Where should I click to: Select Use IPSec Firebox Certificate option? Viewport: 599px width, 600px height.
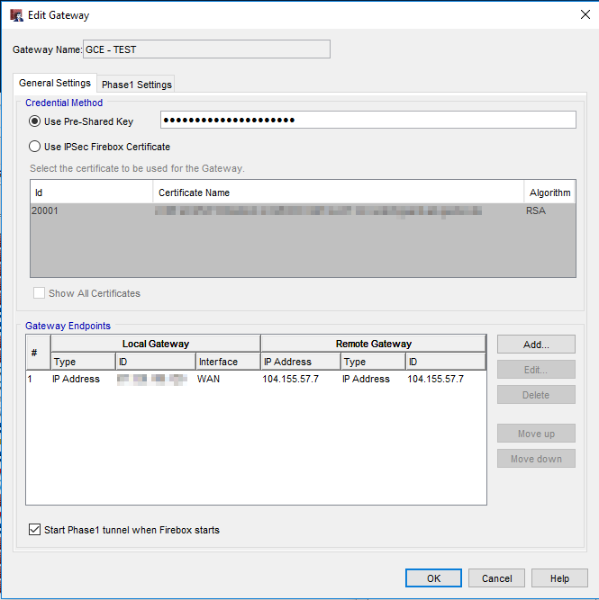(x=34, y=147)
